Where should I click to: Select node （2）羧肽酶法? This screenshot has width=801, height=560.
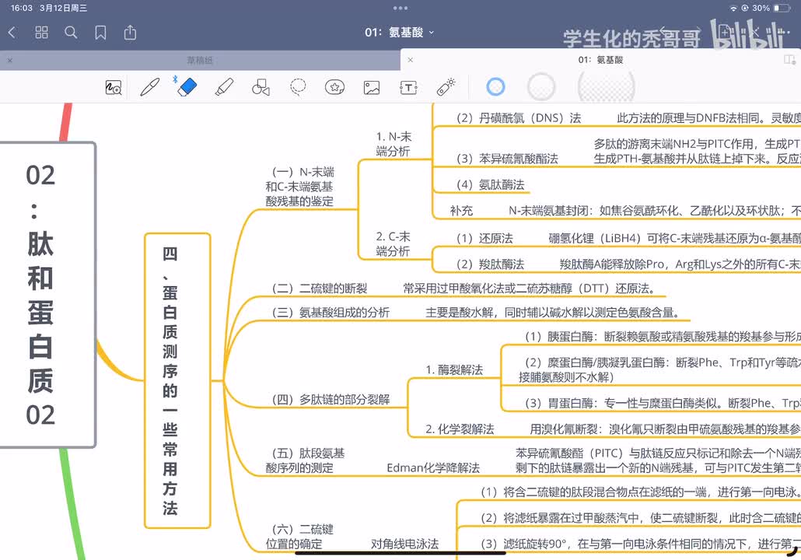pyautogui.click(x=490, y=264)
